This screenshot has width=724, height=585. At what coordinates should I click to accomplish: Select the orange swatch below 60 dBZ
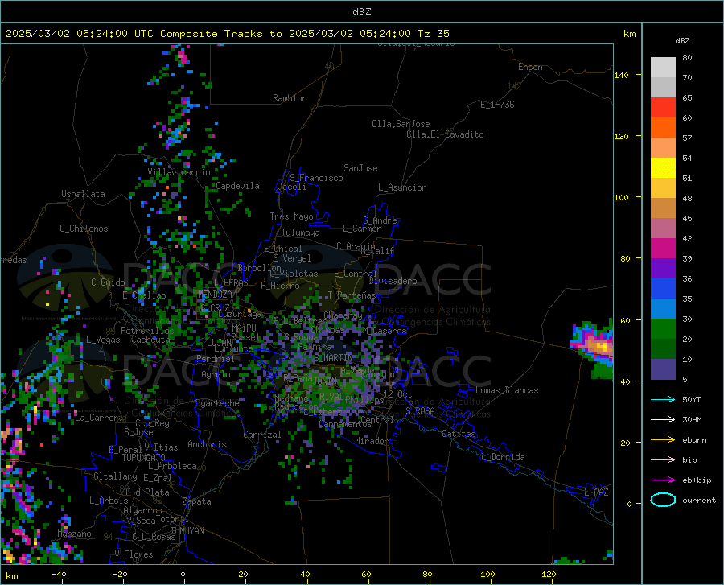click(x=663, y=128)
